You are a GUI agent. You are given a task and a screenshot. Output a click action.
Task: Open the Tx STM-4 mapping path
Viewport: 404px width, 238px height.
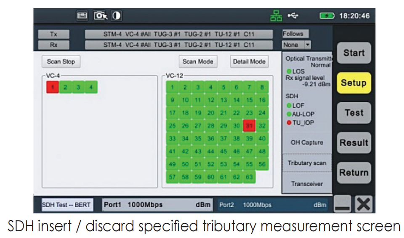pos(179,34)
